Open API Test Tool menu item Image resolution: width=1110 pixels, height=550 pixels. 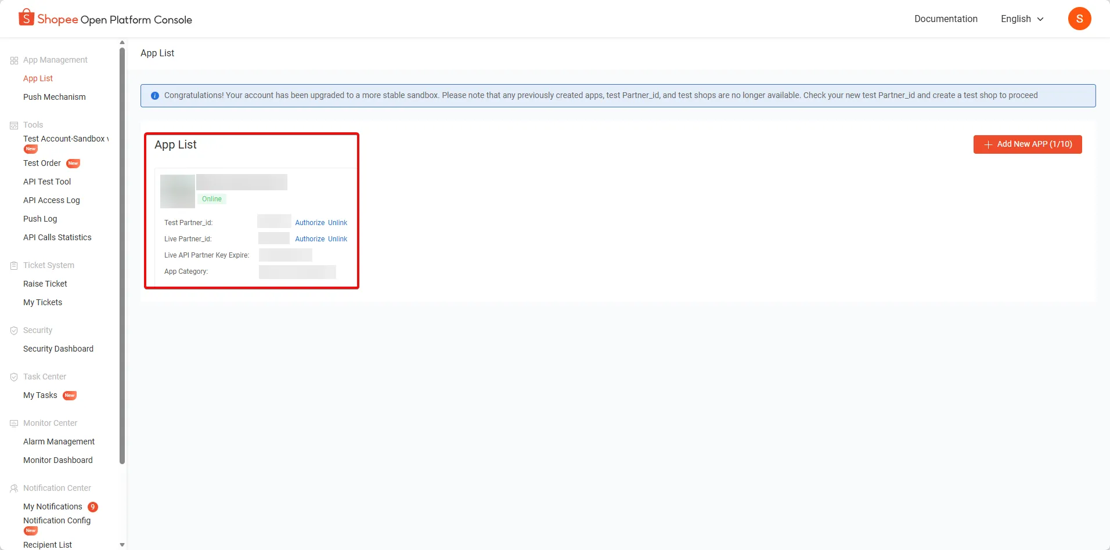47,182
